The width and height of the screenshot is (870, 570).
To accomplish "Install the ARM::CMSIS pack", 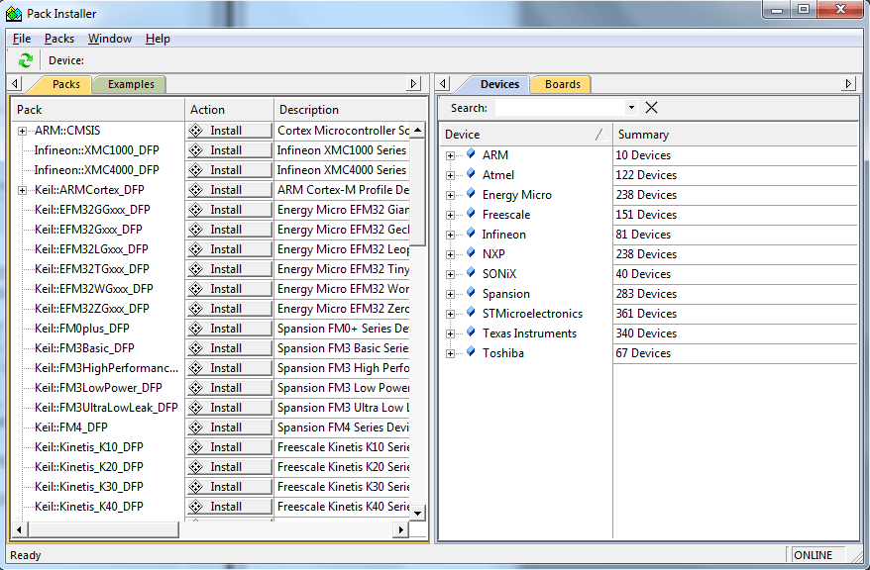I will (x=229, y=131).
